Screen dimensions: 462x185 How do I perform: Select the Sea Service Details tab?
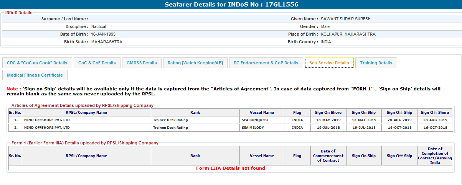329,63
